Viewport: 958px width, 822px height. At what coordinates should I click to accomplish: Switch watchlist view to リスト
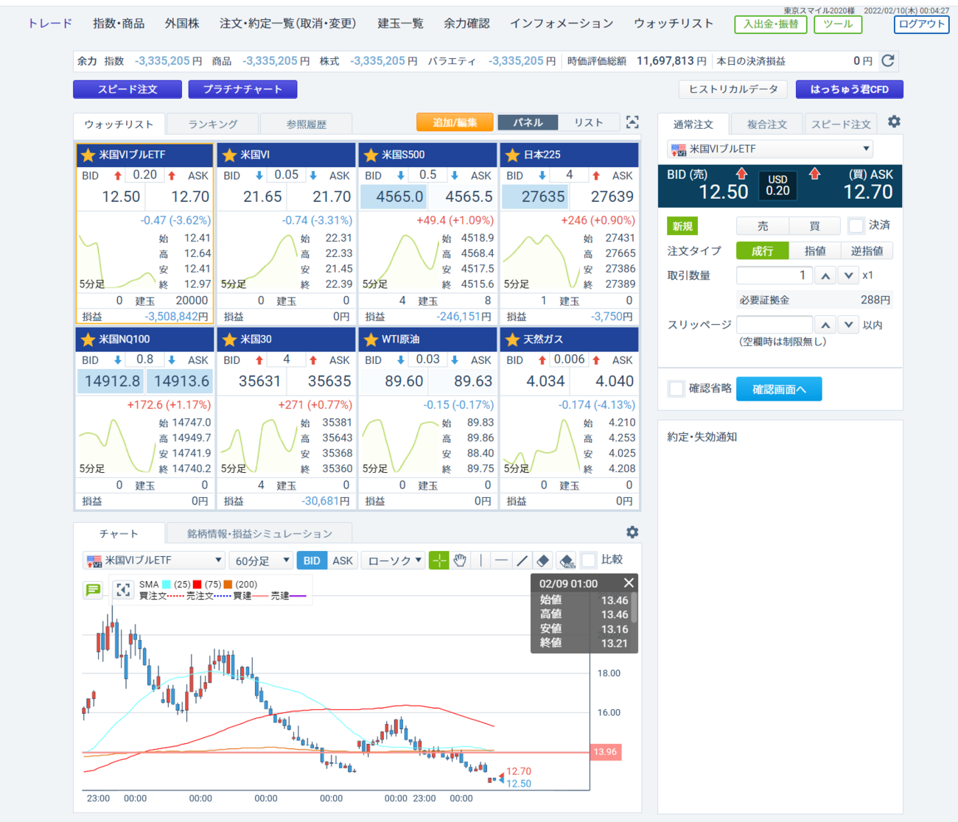tap(588, 122)
